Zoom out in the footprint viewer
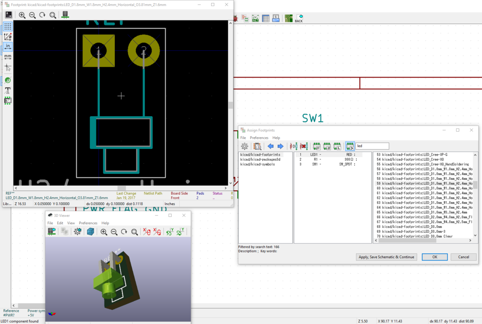Viewport: 482px width, 324px height. (x=32, y=15)
